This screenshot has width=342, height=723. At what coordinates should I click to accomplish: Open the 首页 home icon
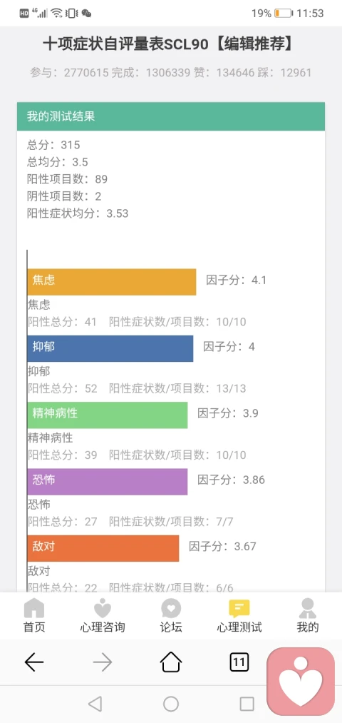tap(34, 608)
